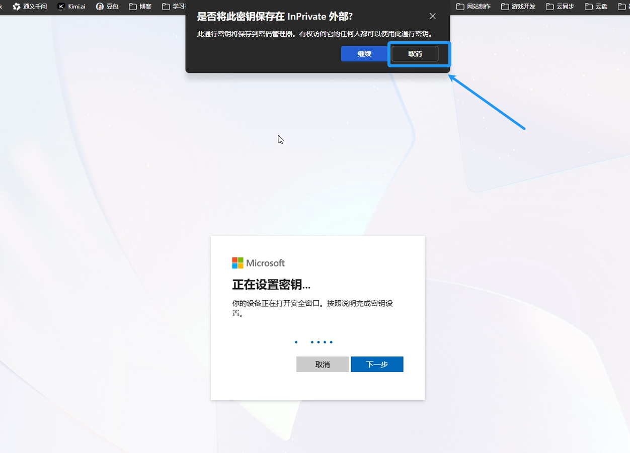Click 下一步 in the Microsoft dialog

(x=377, y=364)
